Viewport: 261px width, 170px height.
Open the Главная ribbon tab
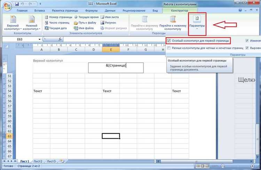22,10
